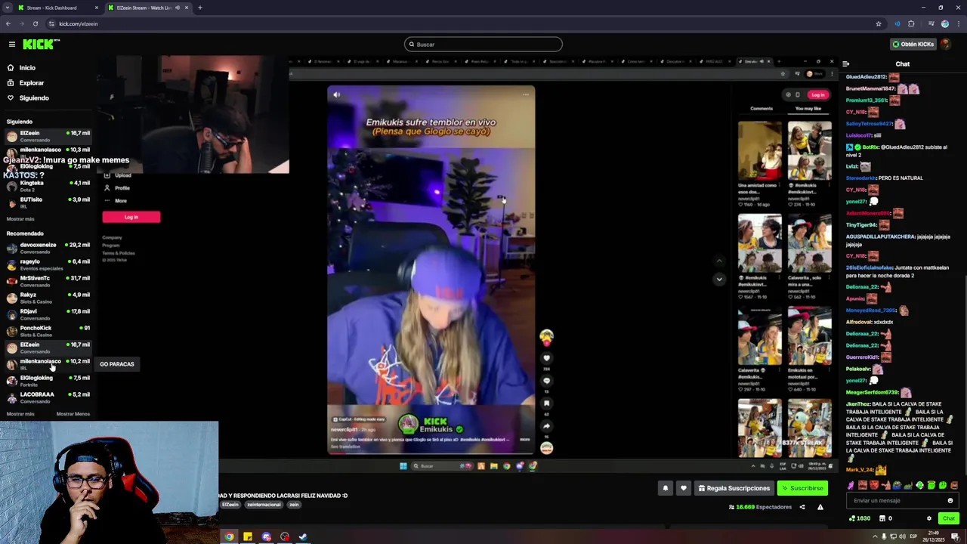The width and height of the screenshot is (967, 544).
Task: Click the address bar URL kick.com/elzeein
Action: coord(79,23)
